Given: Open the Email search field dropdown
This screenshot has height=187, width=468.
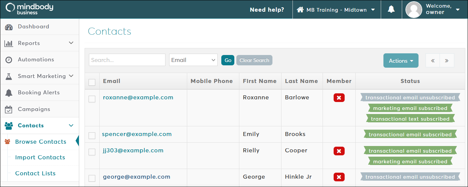Looking at the screenshot, I should [193, 60].
